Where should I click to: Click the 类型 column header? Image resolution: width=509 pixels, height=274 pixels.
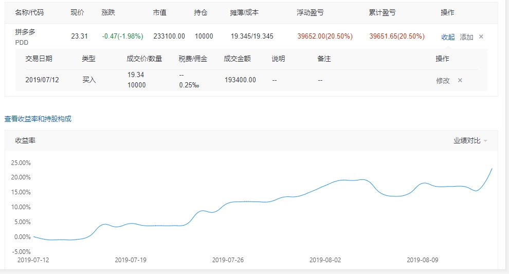coord(88,59)
